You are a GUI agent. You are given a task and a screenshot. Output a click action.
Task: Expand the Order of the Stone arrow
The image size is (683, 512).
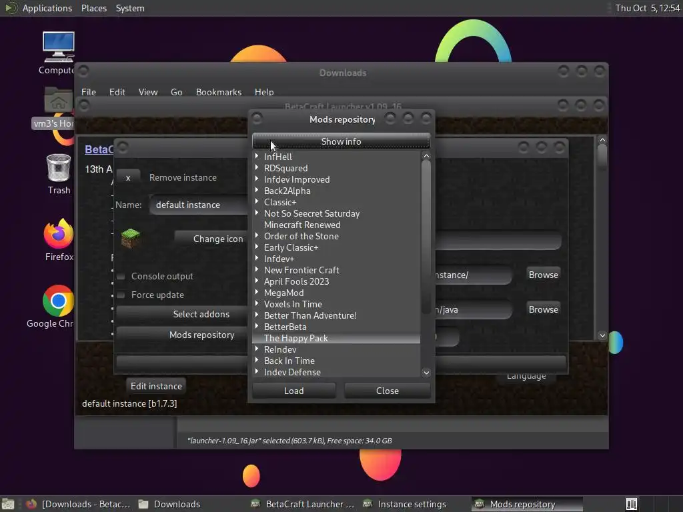pos(257,235)
